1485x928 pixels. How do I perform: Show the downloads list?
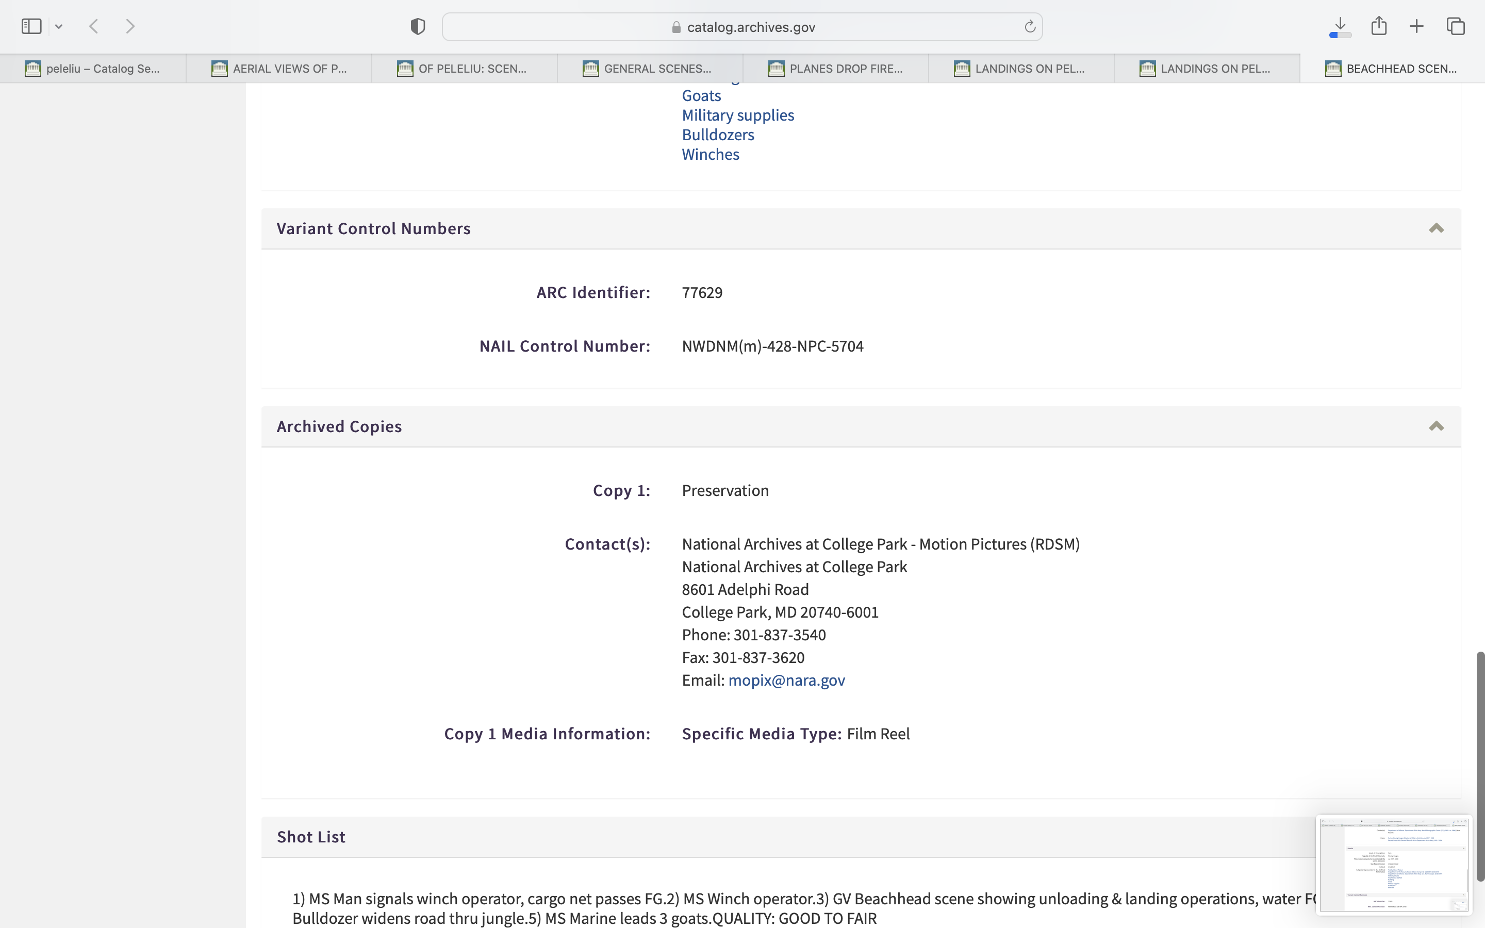coord(1340,26)
